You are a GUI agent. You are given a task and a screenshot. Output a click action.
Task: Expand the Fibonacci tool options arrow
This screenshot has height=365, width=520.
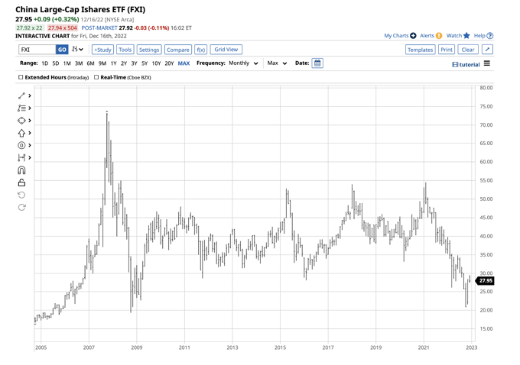30,108
